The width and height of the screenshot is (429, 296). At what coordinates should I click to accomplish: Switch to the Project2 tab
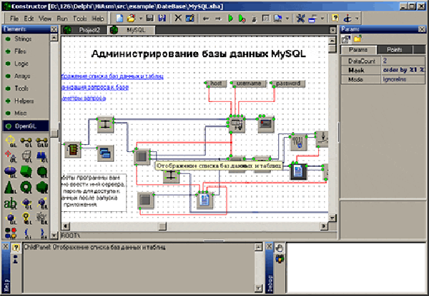pos(84,30)
